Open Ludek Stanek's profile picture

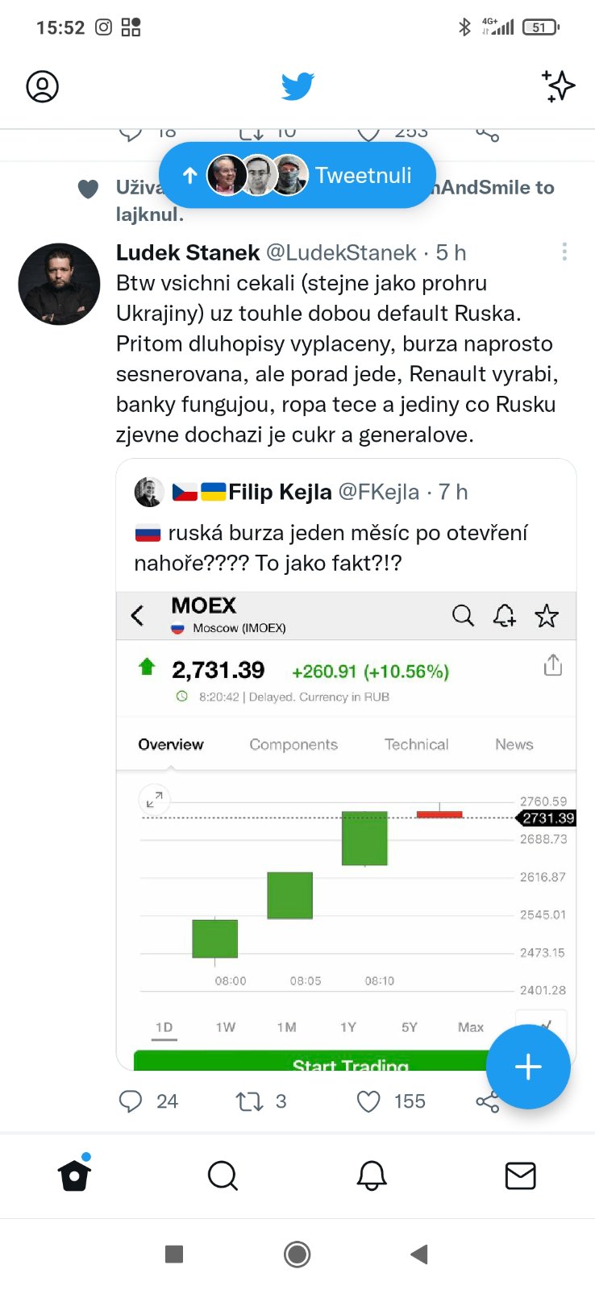pos(59,284)
